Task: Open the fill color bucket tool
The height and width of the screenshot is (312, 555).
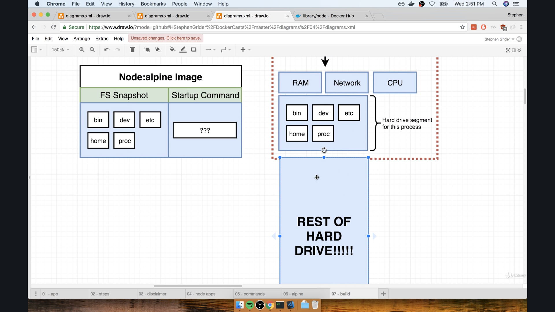Action: [x=173, y=50]
